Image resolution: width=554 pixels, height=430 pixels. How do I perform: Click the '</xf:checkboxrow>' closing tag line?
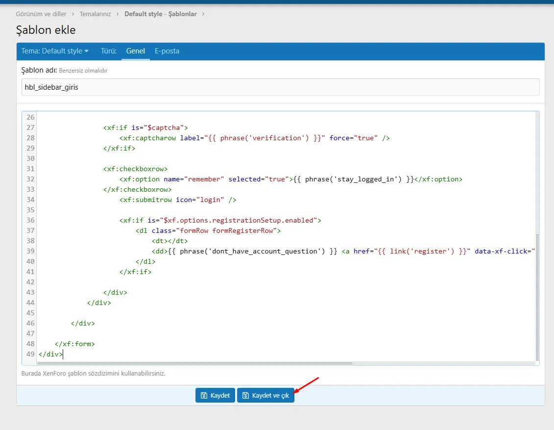click(138, 190)
